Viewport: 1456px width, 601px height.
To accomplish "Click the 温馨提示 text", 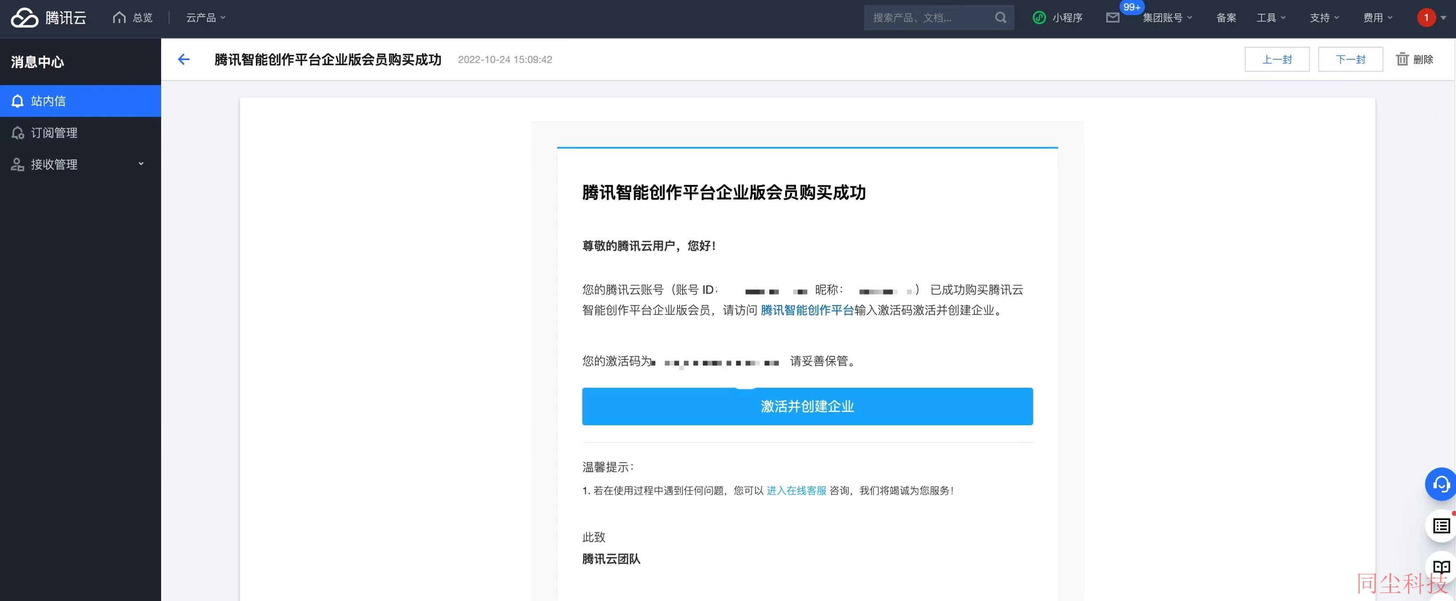I will tap(608, 467).
